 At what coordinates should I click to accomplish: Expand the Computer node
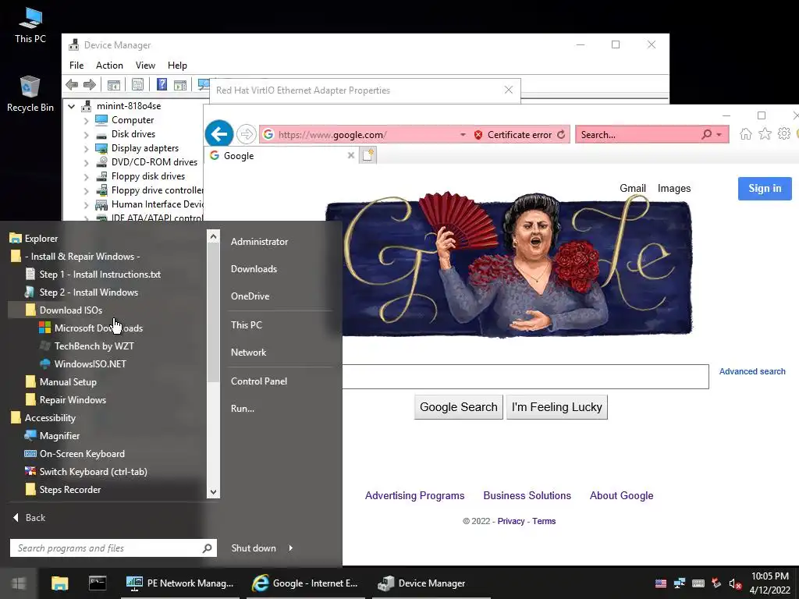coord(86,121)
